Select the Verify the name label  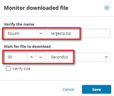click(19, 24)
